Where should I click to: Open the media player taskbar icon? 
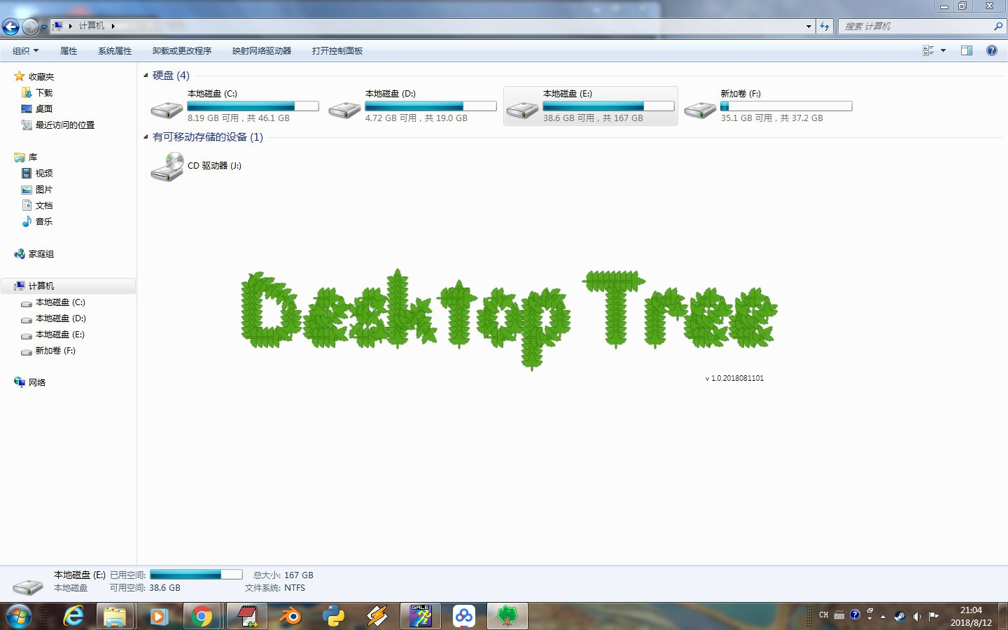tap(159, 616)
